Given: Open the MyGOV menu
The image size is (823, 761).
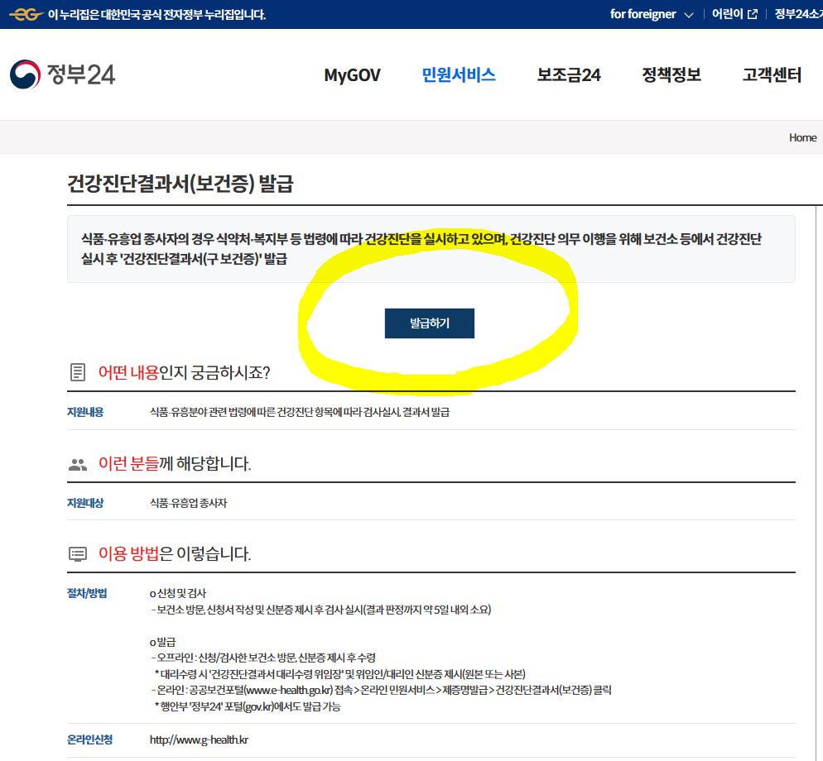Looking at the screenshot, I should click(x=352, y=75).
